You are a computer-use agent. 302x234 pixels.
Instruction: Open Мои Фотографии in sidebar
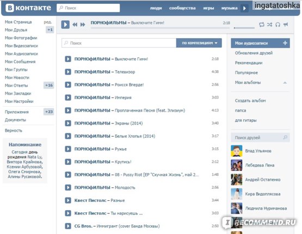tap(21, 38)
